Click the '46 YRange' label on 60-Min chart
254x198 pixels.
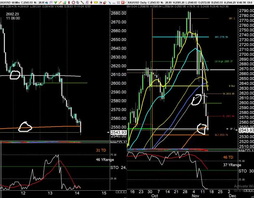click(105, 160)
